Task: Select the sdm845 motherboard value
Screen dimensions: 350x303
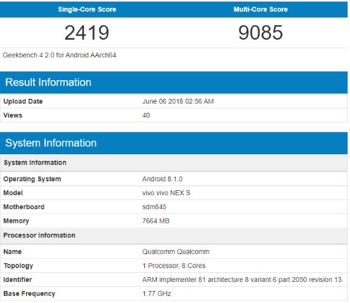Action: 154,207
